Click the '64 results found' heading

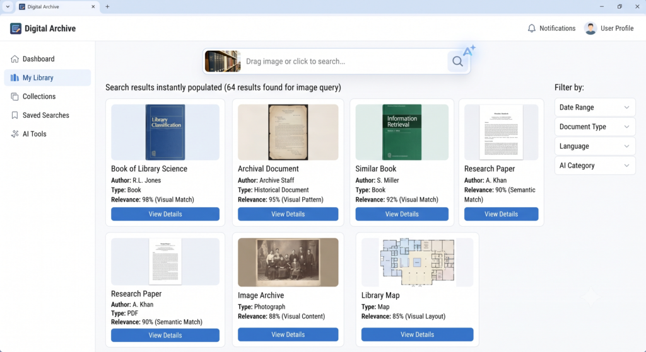pyautogui.click(x=223, y=87)
